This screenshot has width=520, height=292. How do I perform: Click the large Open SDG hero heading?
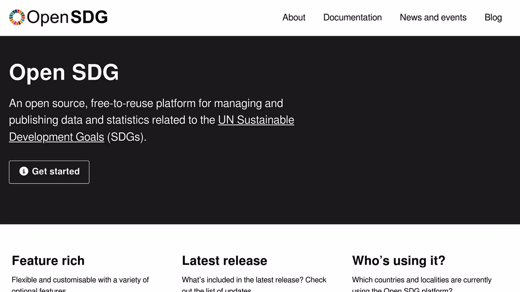[x=64, y=72]
